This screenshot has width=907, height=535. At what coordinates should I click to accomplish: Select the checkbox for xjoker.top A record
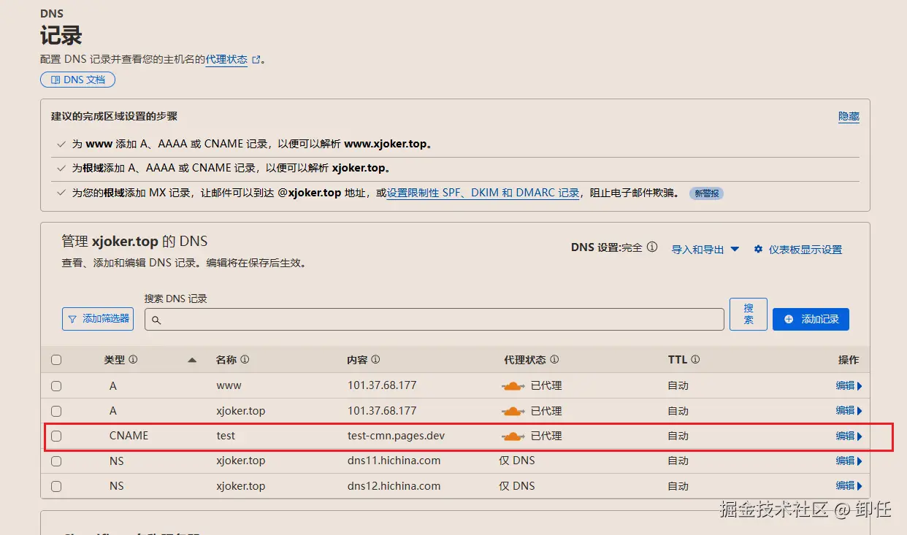coord(56,411)
